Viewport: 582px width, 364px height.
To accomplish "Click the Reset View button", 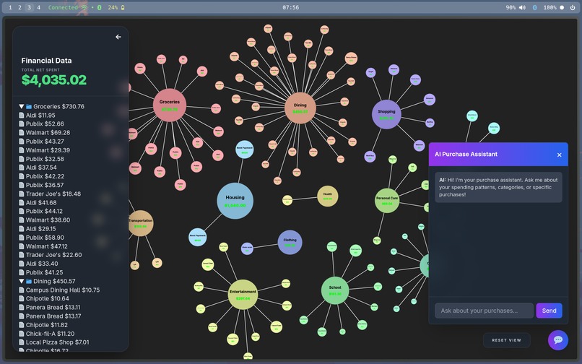I will click(506, 340).
